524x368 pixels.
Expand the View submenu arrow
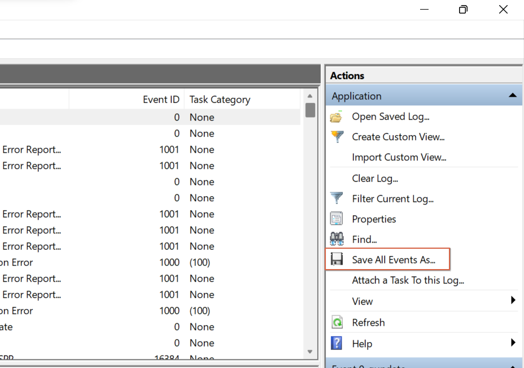[514, 301]
